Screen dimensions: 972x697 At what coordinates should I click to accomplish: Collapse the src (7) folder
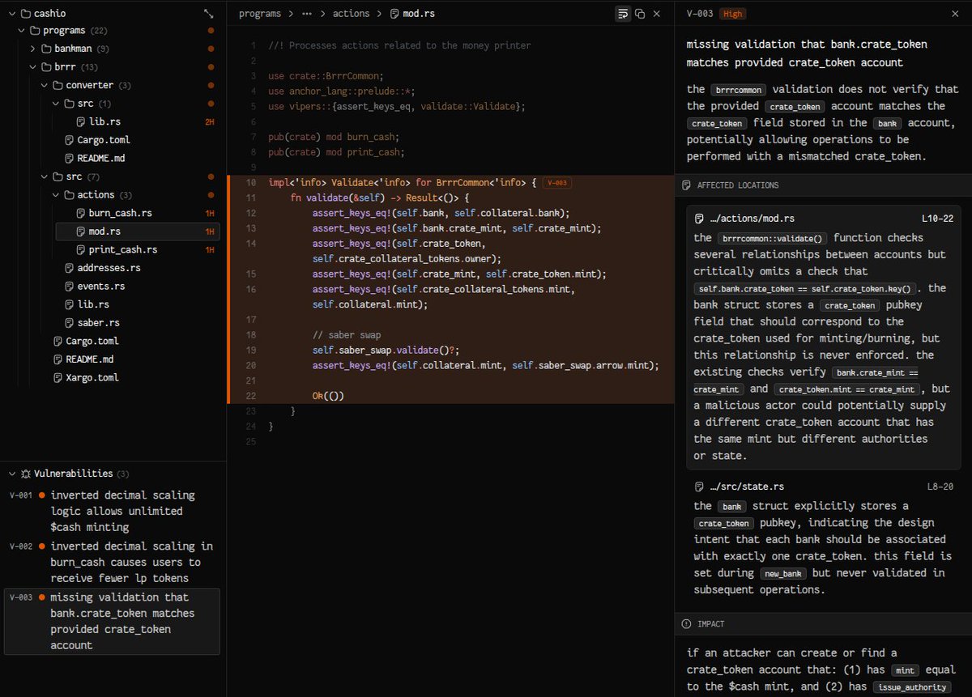click(x=45, y=176)
